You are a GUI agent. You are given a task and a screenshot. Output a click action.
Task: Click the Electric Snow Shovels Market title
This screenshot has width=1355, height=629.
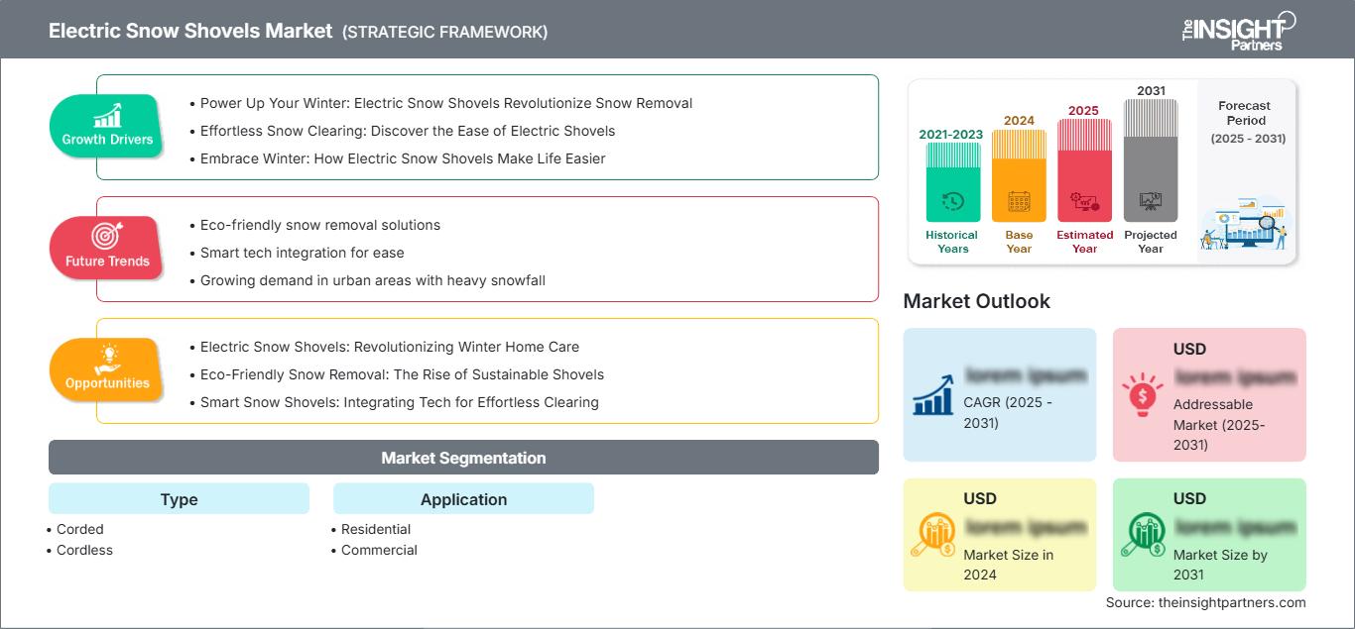(190, 31)
